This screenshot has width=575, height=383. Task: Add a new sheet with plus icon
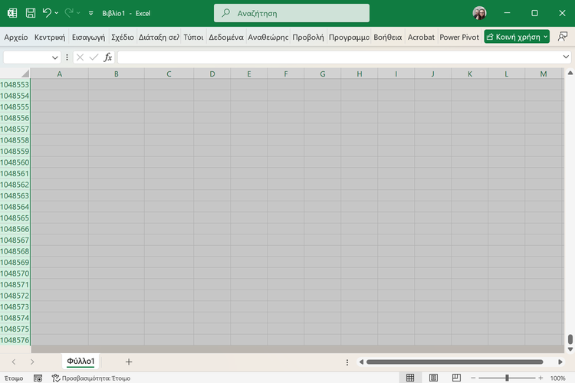[129, 362]
